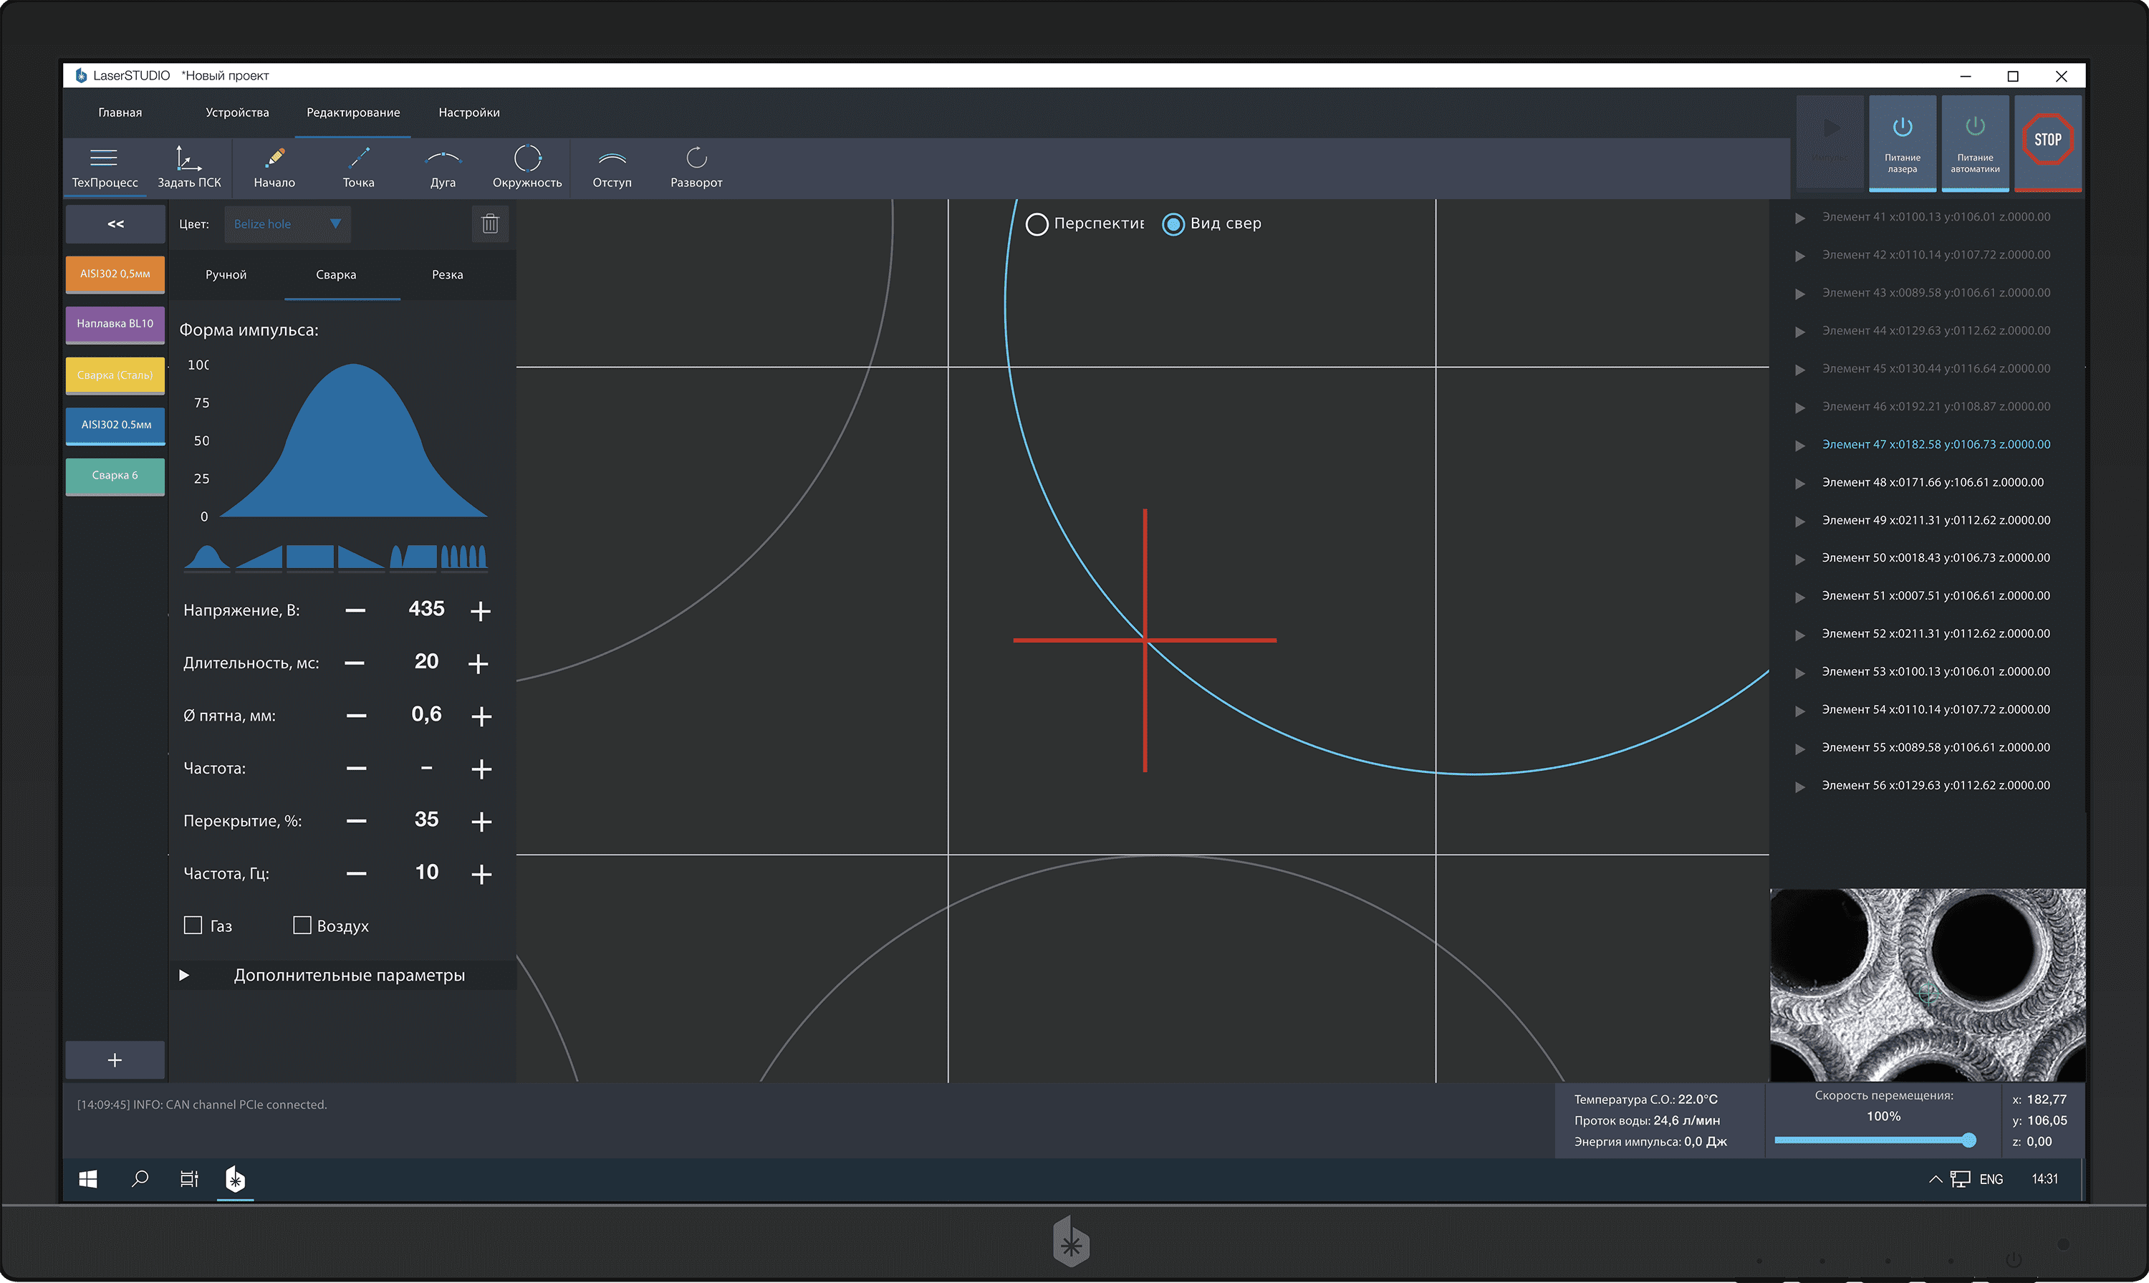Select the Вид сверху radio button
The image size is (2149, 1283).
pyautogui.click(x=1173, y=225)
